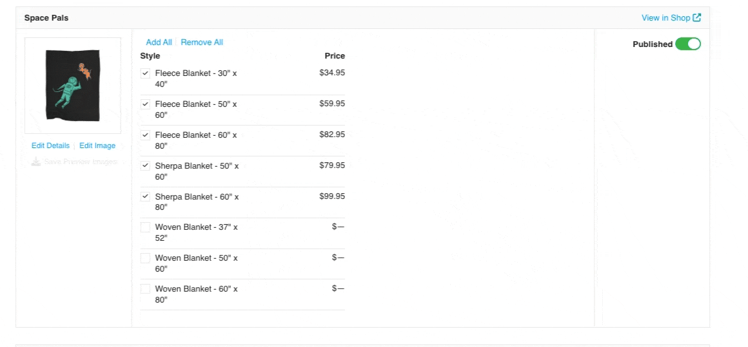Uncheck Fleece Blanket 60" x 80" checkbox

tap(146, 135)
